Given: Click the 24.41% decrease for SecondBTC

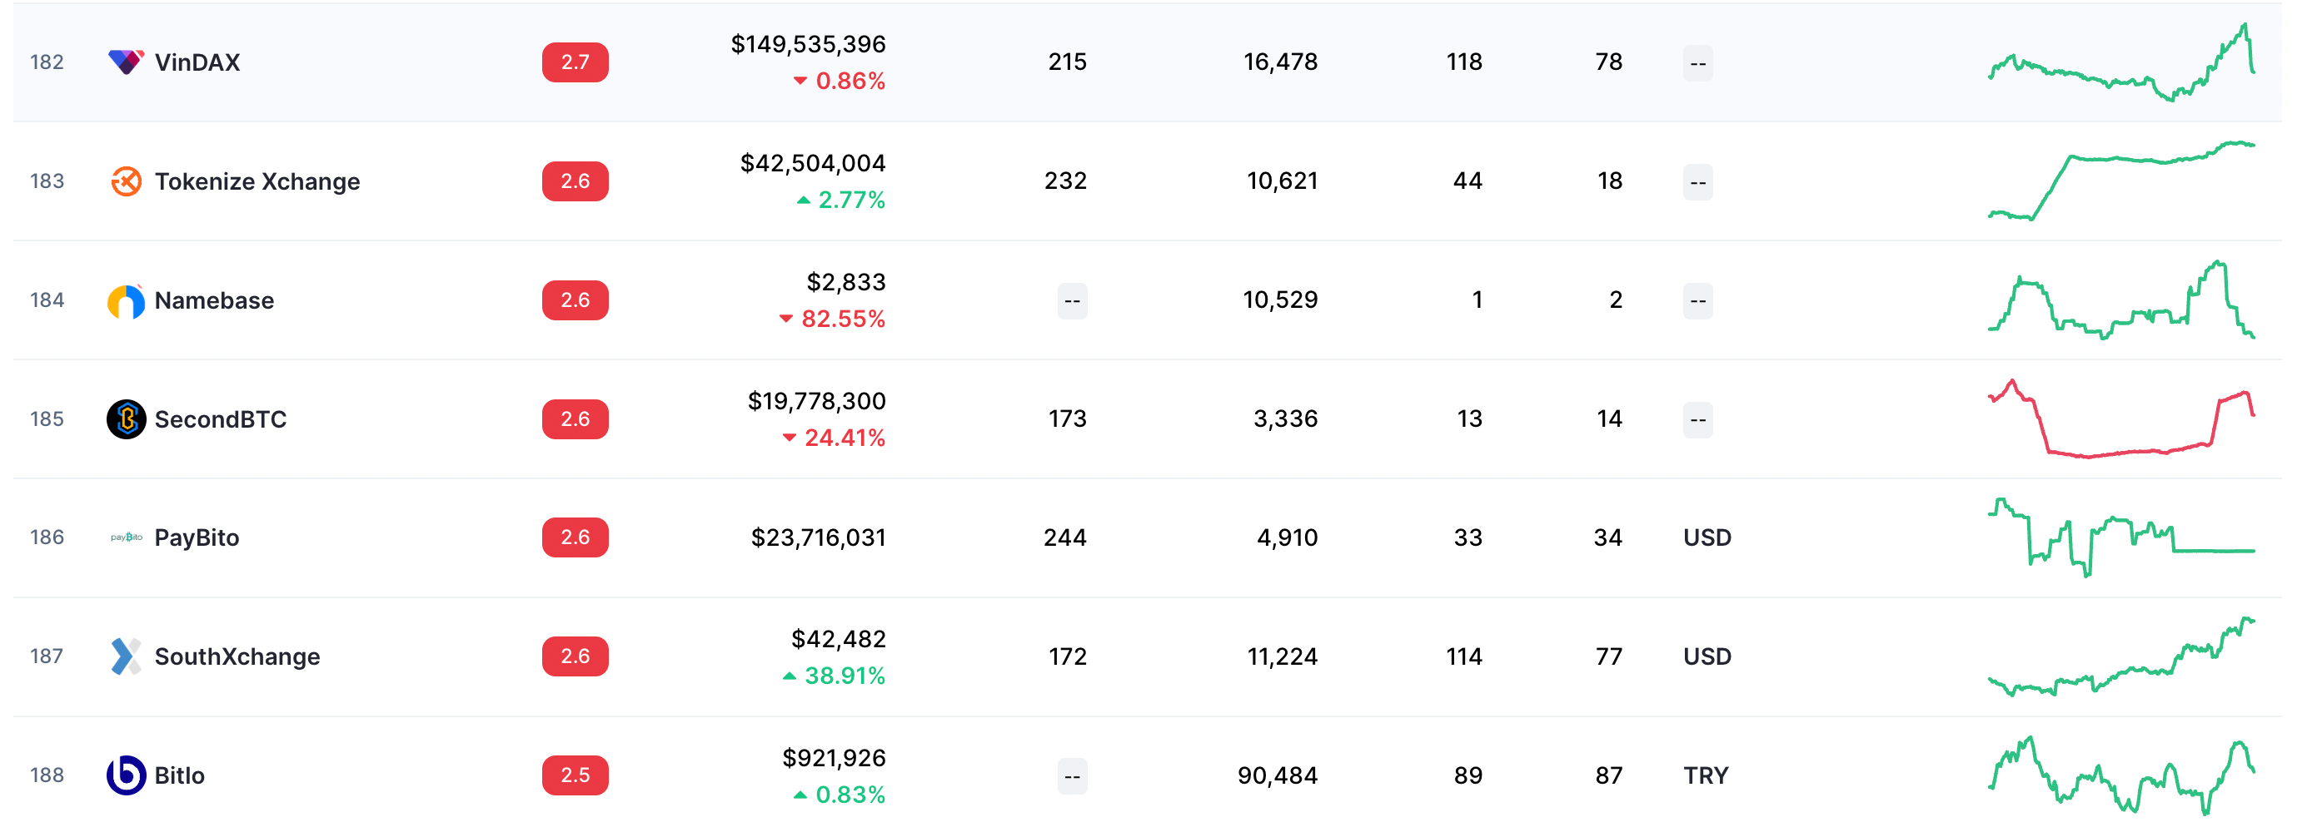Looking at the screenshot, I should (834, 438).
